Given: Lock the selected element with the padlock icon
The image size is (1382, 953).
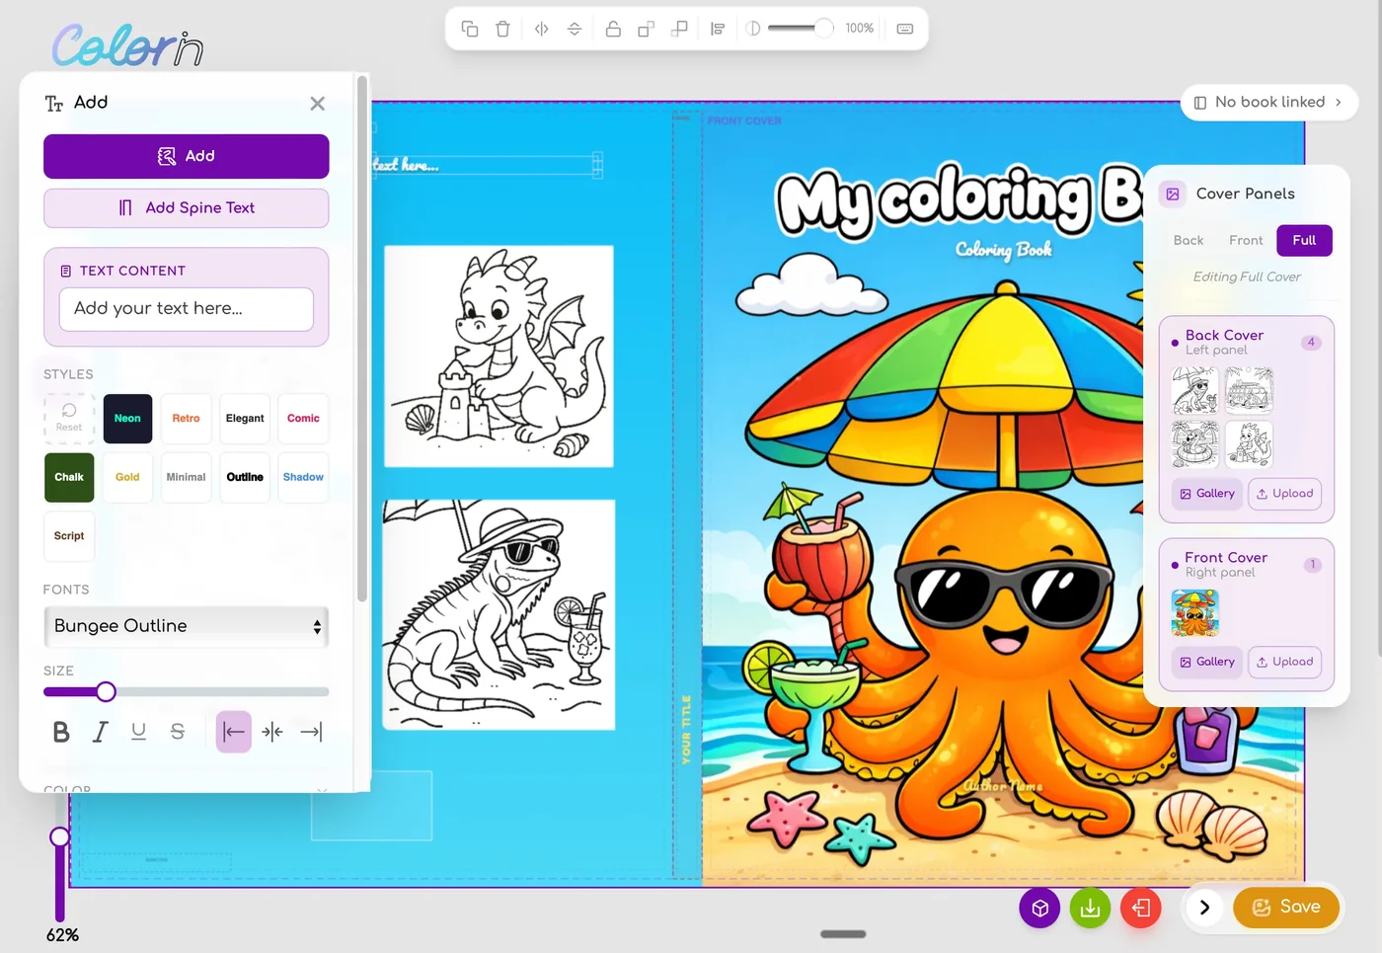Looking at the screenshot, I should pyautogui.click(x=613, y=29).
